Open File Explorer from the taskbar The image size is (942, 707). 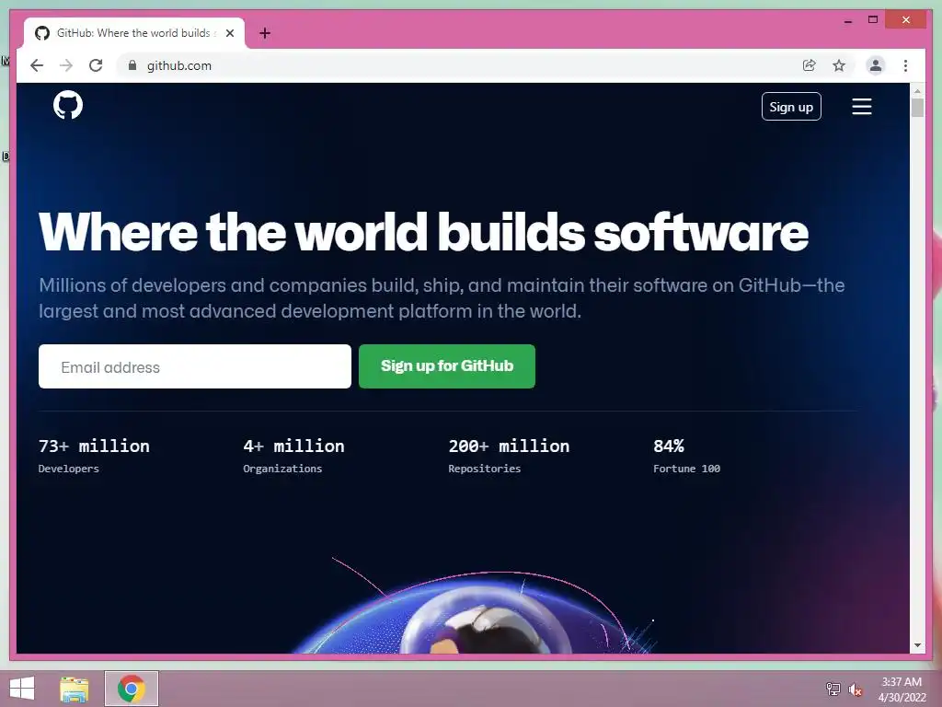point(75,689)
